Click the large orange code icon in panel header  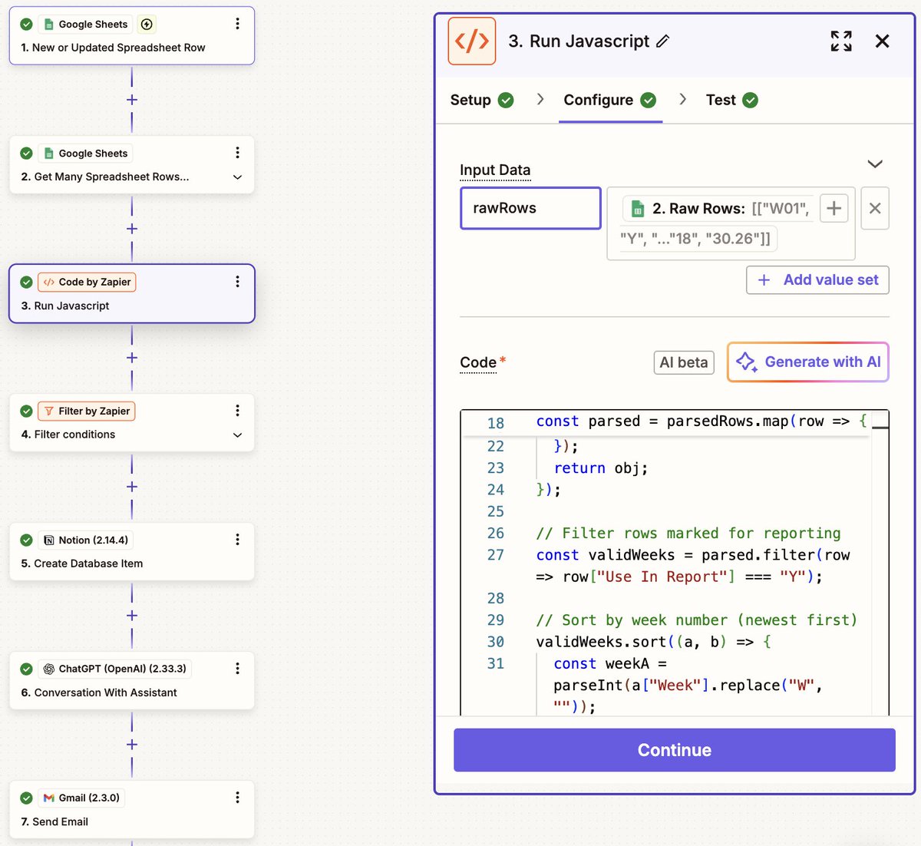pyautogui.click(x=472, y=41)
